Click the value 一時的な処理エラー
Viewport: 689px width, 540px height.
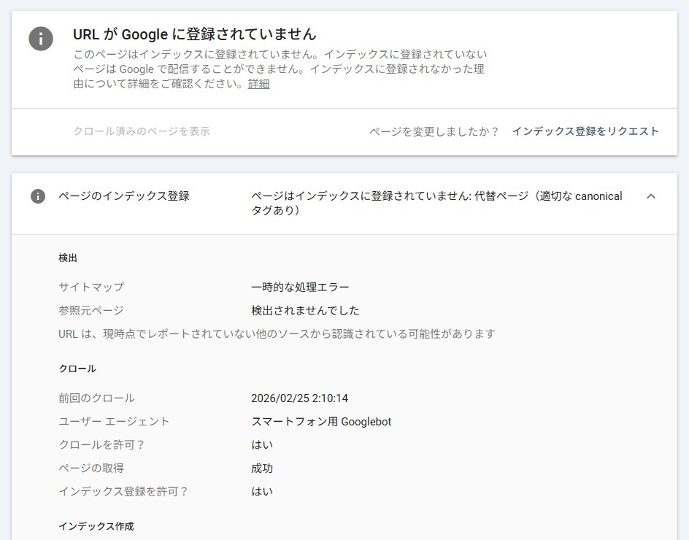tap(300, 287)
